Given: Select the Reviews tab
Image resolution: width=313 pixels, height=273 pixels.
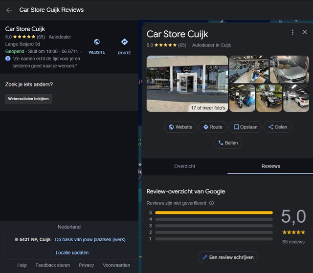Looking at the screenshot, I should pyautogui.click(x=270, y=166).
